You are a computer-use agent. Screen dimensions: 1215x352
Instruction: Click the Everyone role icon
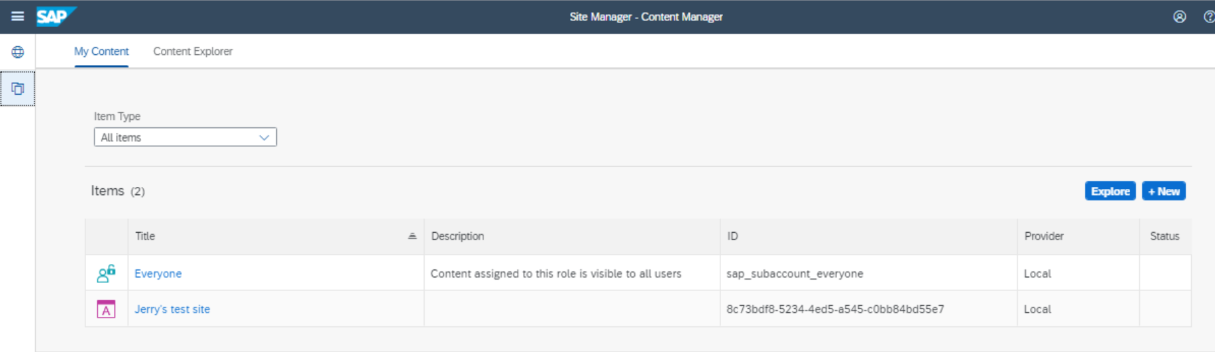pos(106,273)
